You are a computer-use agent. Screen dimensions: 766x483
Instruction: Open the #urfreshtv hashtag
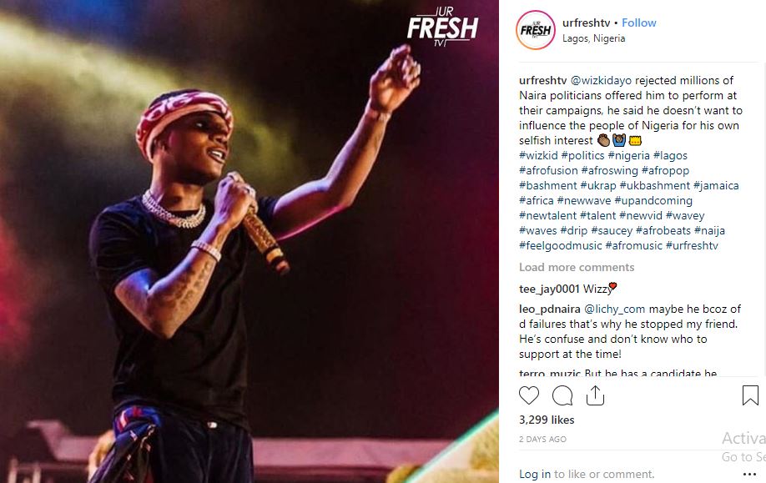pyautogui.click(x=692, y=245)
